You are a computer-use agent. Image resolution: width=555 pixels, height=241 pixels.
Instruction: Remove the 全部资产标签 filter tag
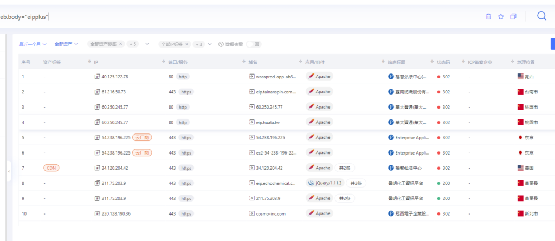tap(120, 44)
